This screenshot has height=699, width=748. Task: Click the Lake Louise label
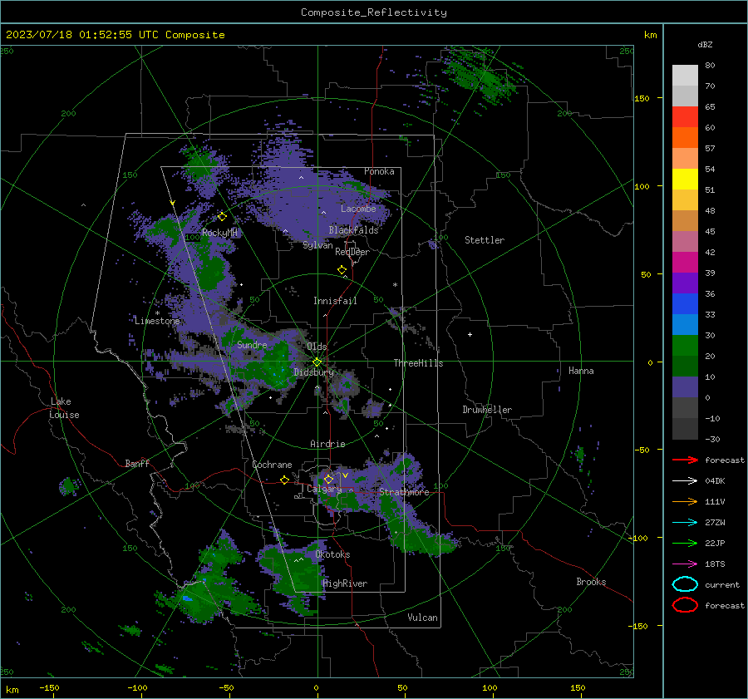[64, 408]
